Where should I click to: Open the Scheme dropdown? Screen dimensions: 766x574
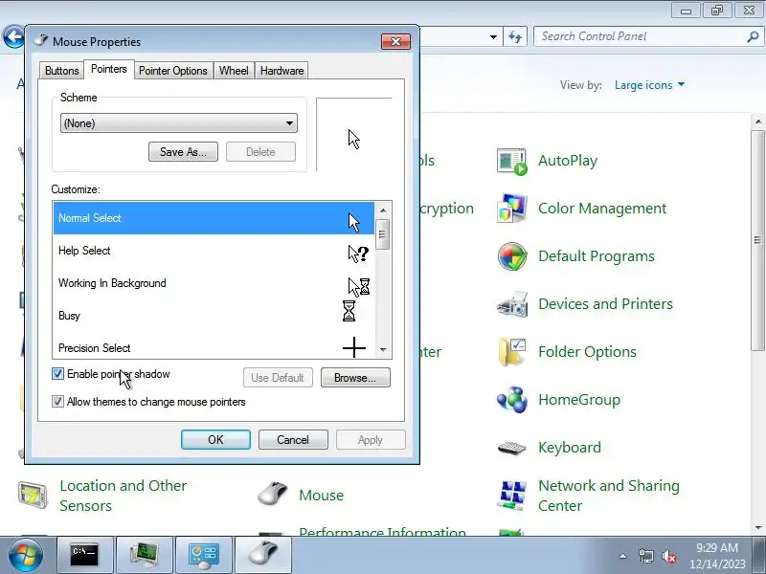179,123
